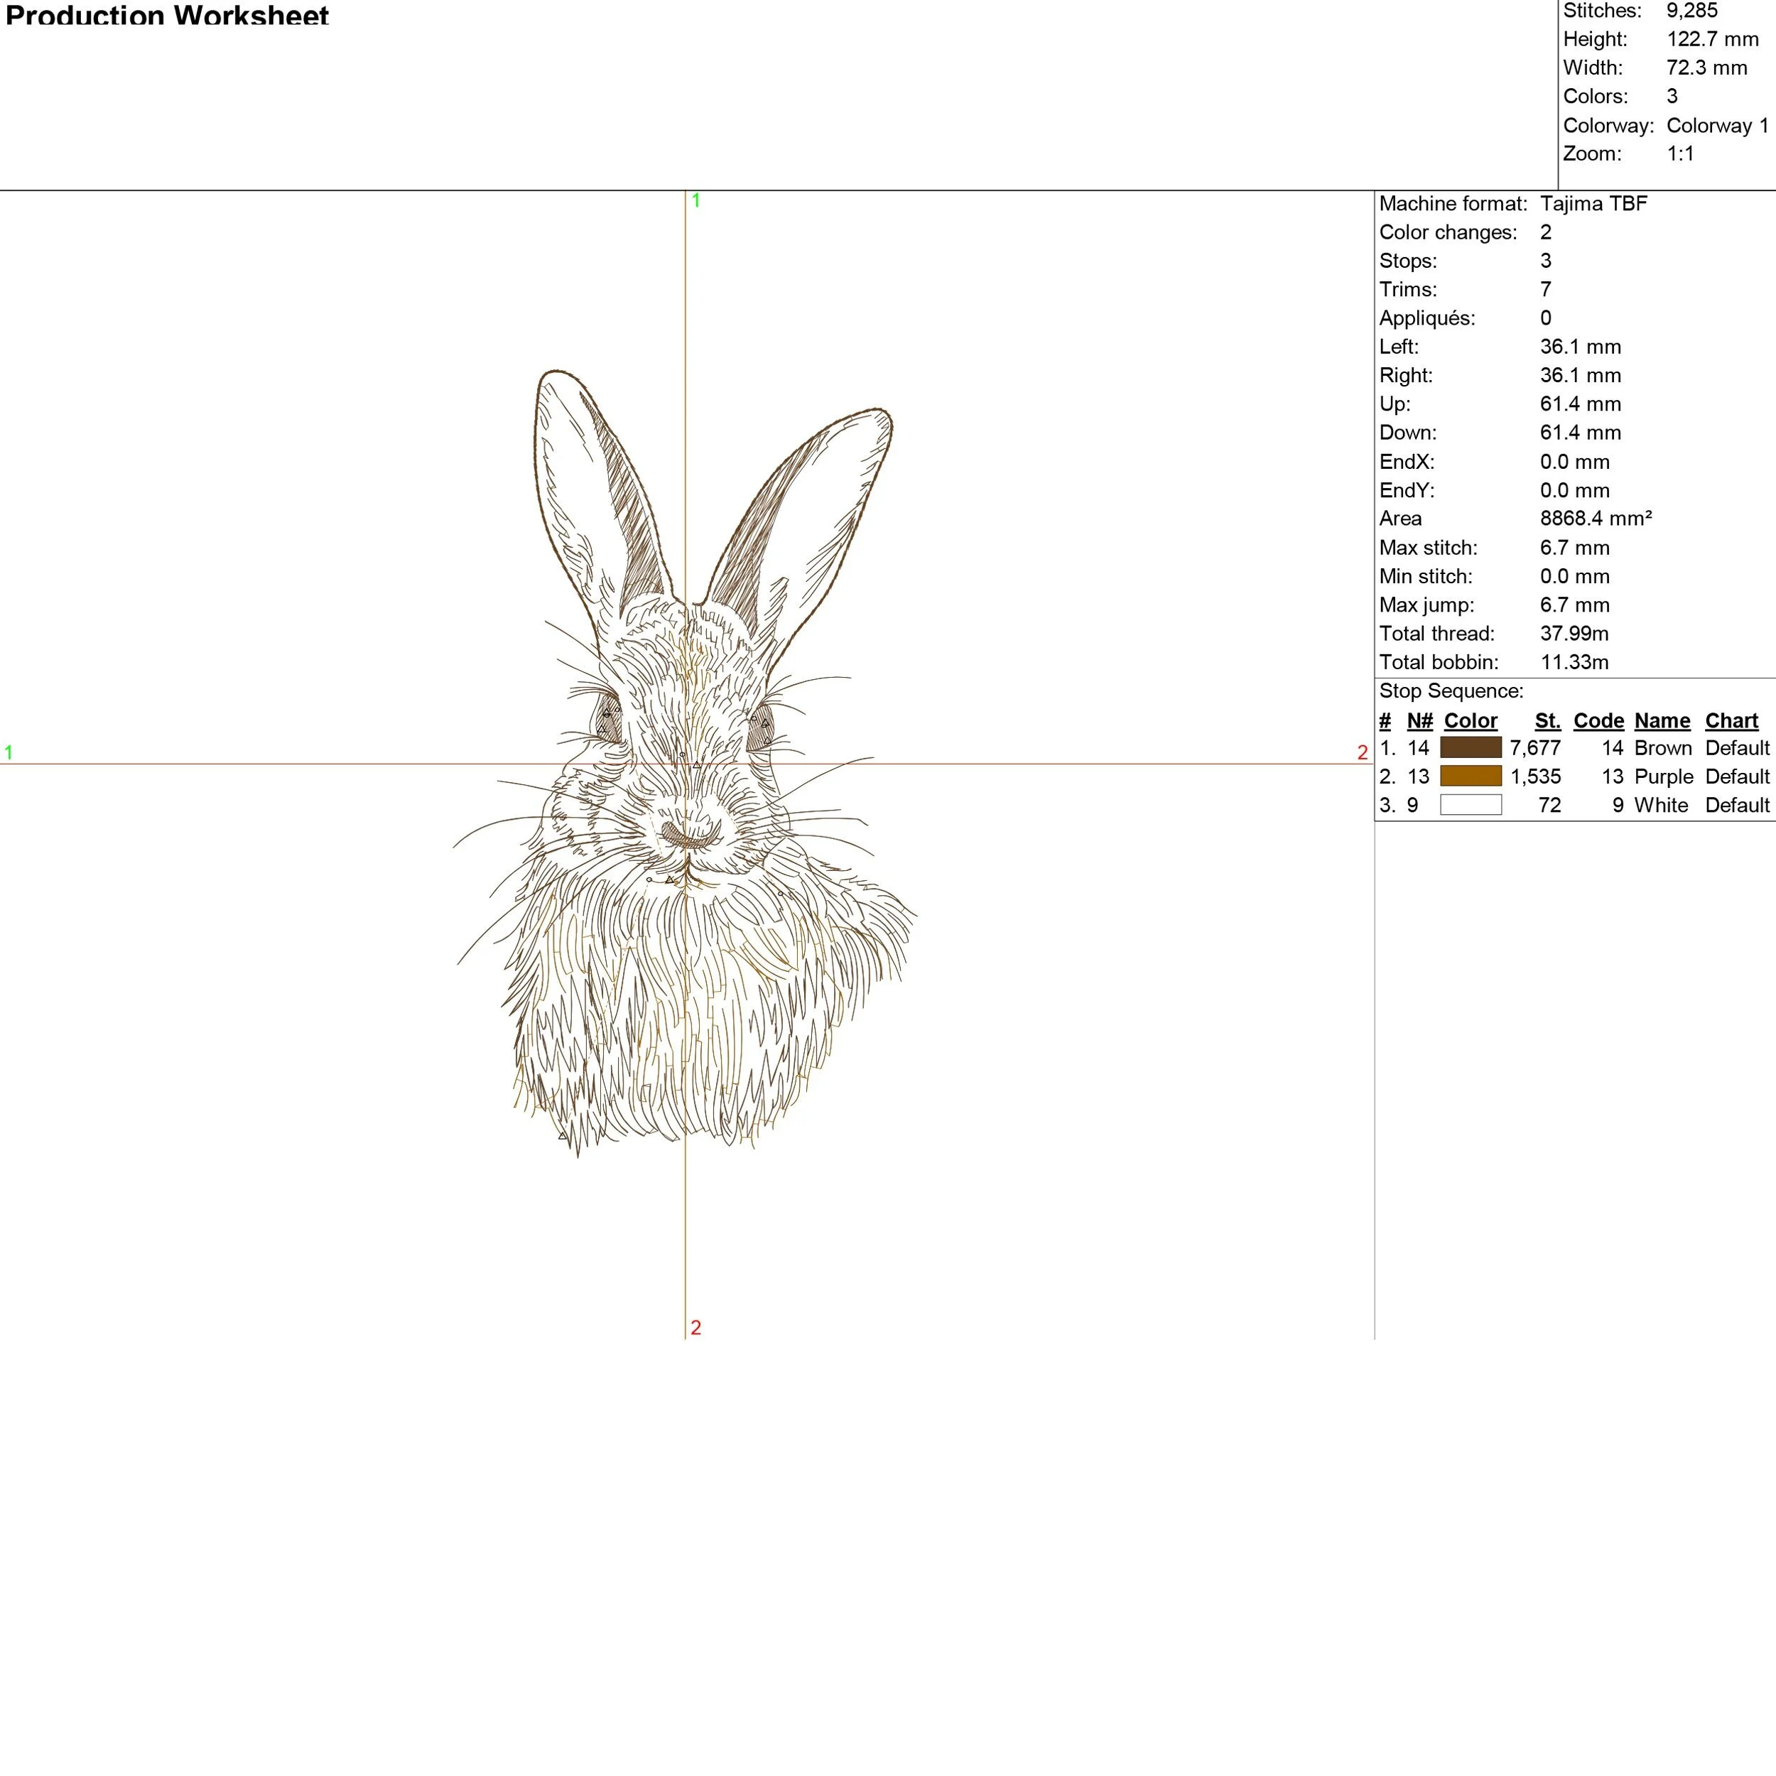Click the green '1' marker at left edge

tap(9, 752)
